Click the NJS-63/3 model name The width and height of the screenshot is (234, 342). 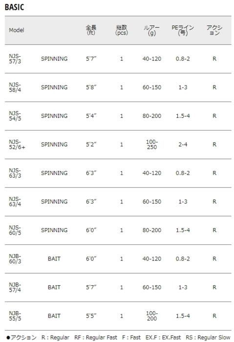15,173
